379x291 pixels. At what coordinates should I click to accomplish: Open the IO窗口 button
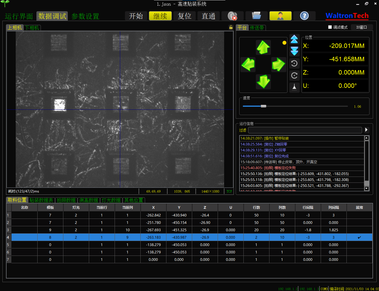click(362, 27)
